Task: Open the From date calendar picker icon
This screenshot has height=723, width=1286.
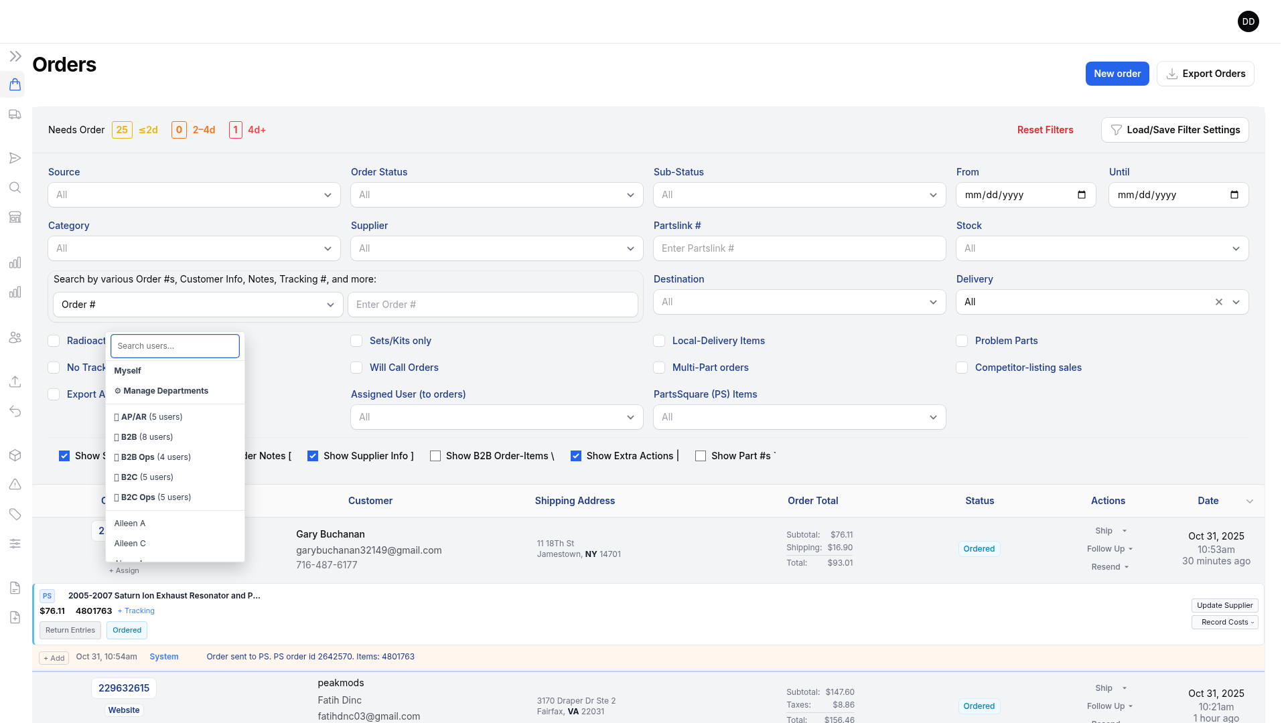Action: tap(1081, 195)
